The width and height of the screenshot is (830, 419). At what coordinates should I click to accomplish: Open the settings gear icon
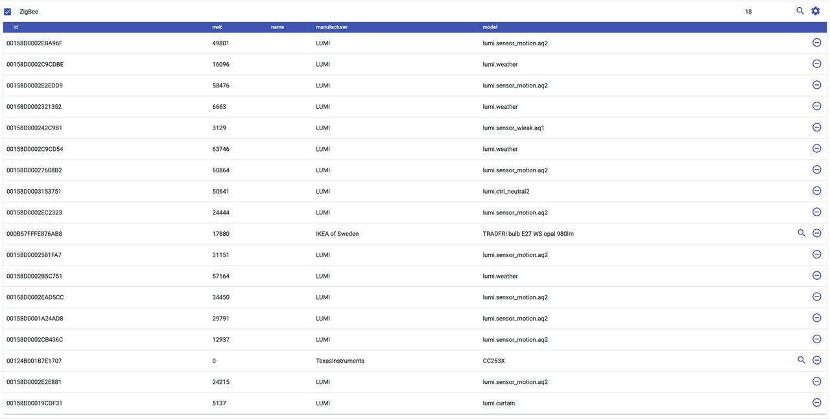point(816,11)
